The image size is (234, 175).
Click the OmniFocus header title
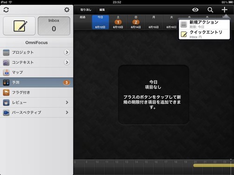tap(37, 42)
